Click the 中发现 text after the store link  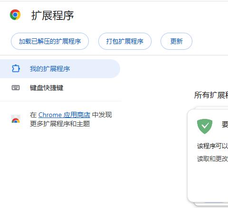(102, 115)
